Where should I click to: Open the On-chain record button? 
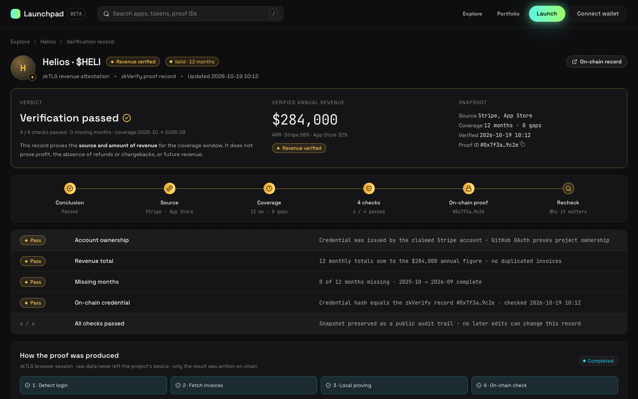[x=596, y=62]
